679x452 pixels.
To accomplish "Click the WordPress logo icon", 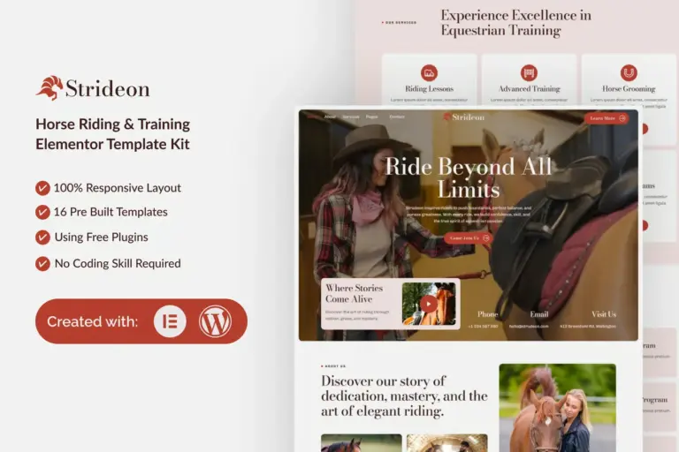I will click(x=215, y=321).
